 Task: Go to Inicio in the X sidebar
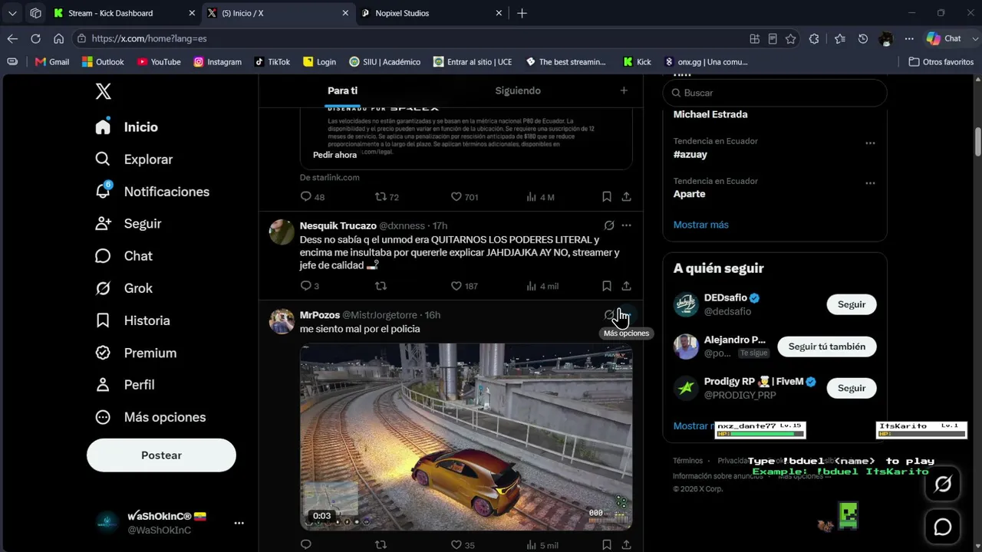[x=127, y=127]
